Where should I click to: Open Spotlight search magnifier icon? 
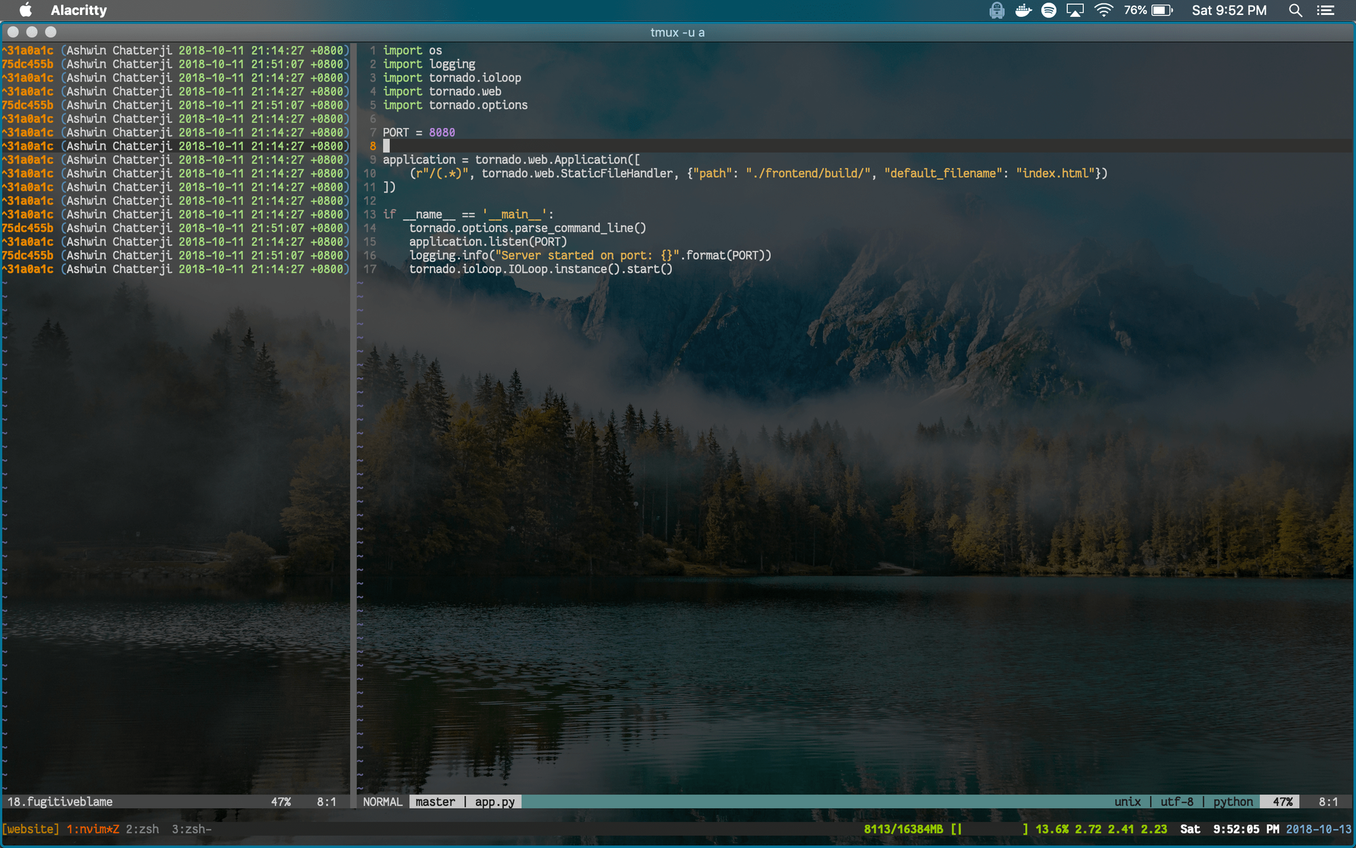click(1295, 10)
